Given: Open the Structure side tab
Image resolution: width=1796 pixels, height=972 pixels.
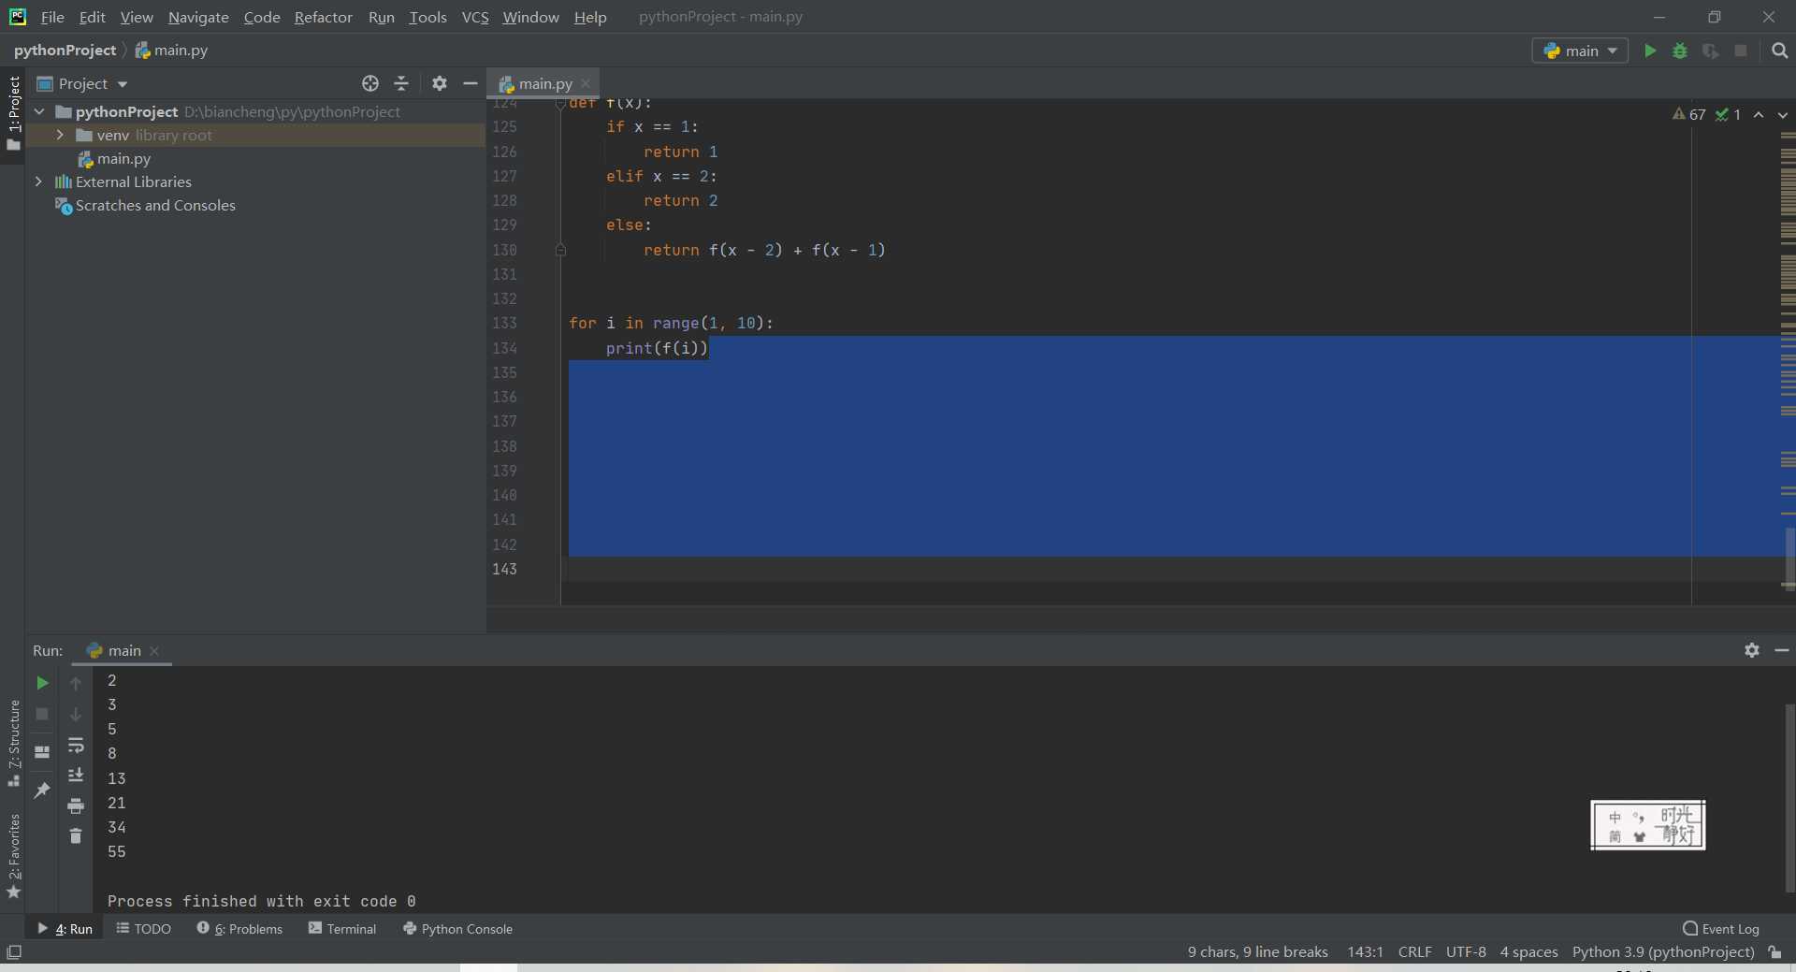Looking at the screenshot, I should point(13,743).
